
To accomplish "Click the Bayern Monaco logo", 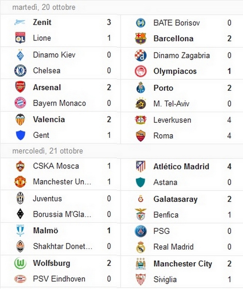I will coord(20,103).
